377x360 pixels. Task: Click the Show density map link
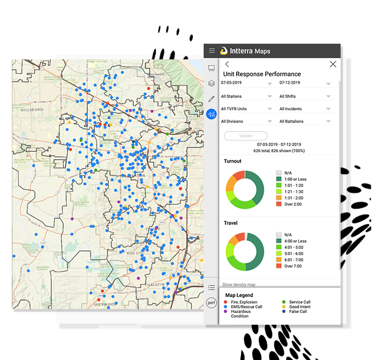(x=239, y=284)
